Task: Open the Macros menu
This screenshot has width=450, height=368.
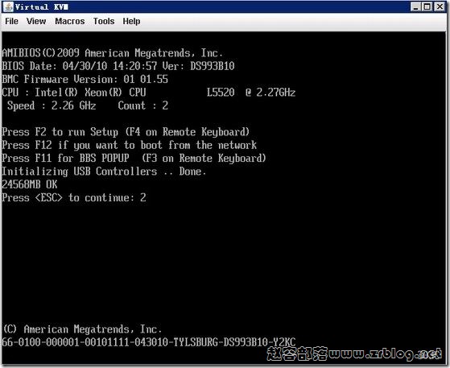Action: click(x=70, y=21)
